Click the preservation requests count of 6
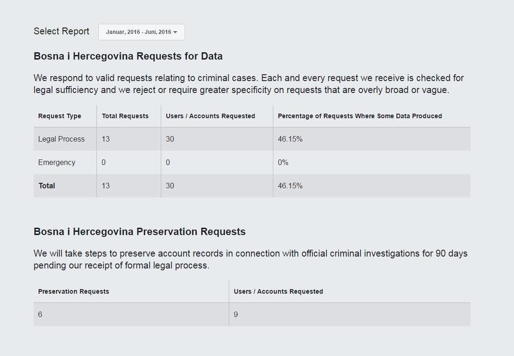514x356 pixels. click(41, 314)
